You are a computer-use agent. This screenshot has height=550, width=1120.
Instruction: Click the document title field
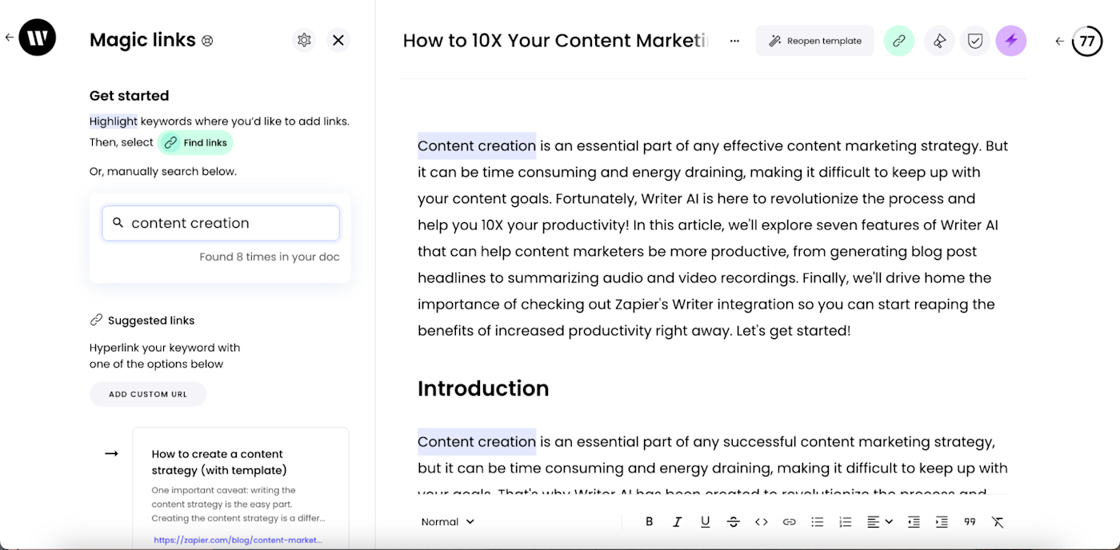(556, 41)
